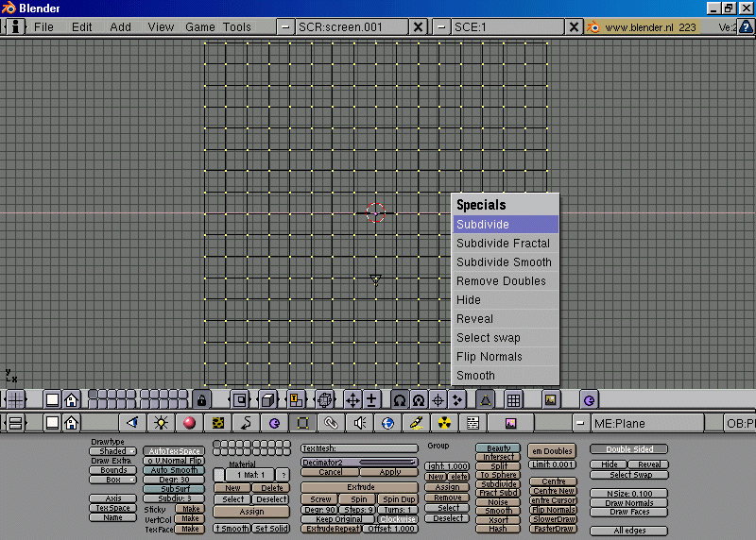756x540 pixels.
Task: Open the World buttons globe icon
Action: (x=387, y=423)
